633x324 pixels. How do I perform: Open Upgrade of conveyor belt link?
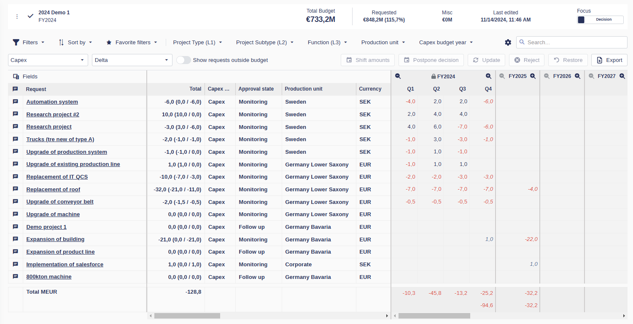[x=60, y=201]
